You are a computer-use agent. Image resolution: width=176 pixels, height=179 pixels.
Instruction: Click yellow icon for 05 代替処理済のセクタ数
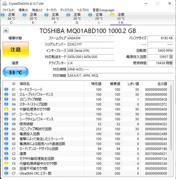[x=6, y=109]
